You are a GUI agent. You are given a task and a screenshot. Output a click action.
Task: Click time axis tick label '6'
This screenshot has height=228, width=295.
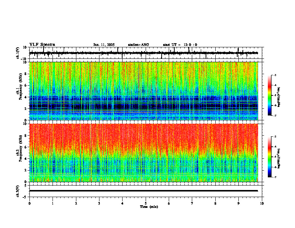pyautogui.click(x=169, y=203)
